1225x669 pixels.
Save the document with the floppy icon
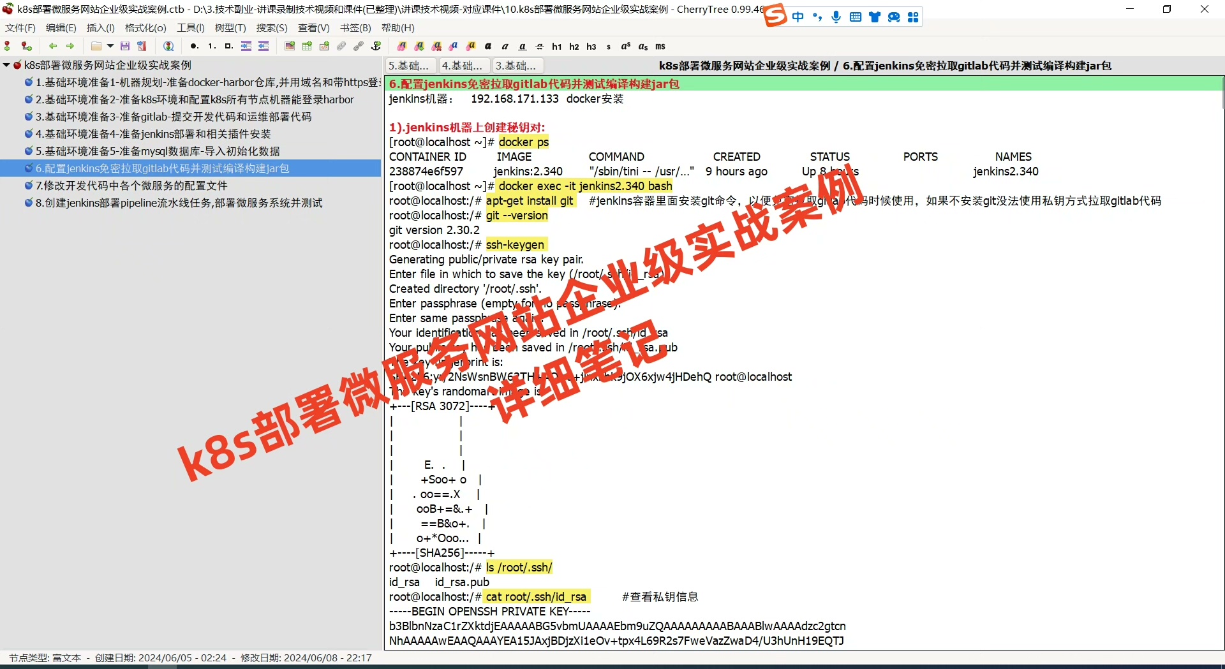[x=125, y=46]
